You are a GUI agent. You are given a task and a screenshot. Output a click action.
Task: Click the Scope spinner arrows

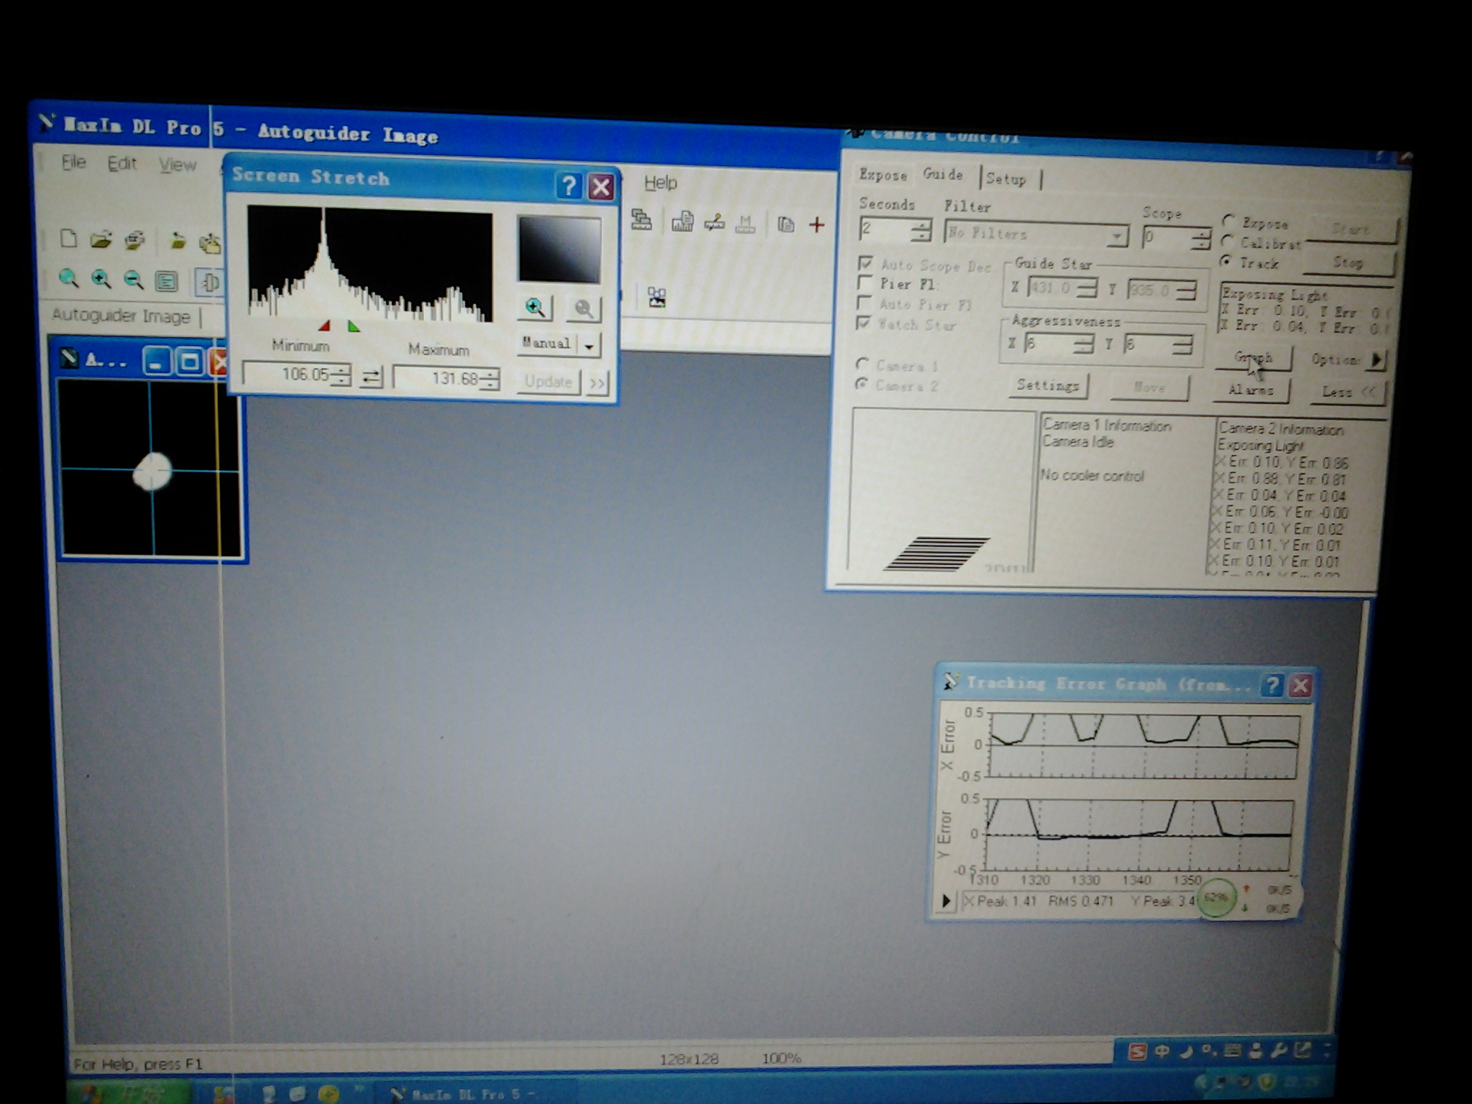pos(1200,238)
